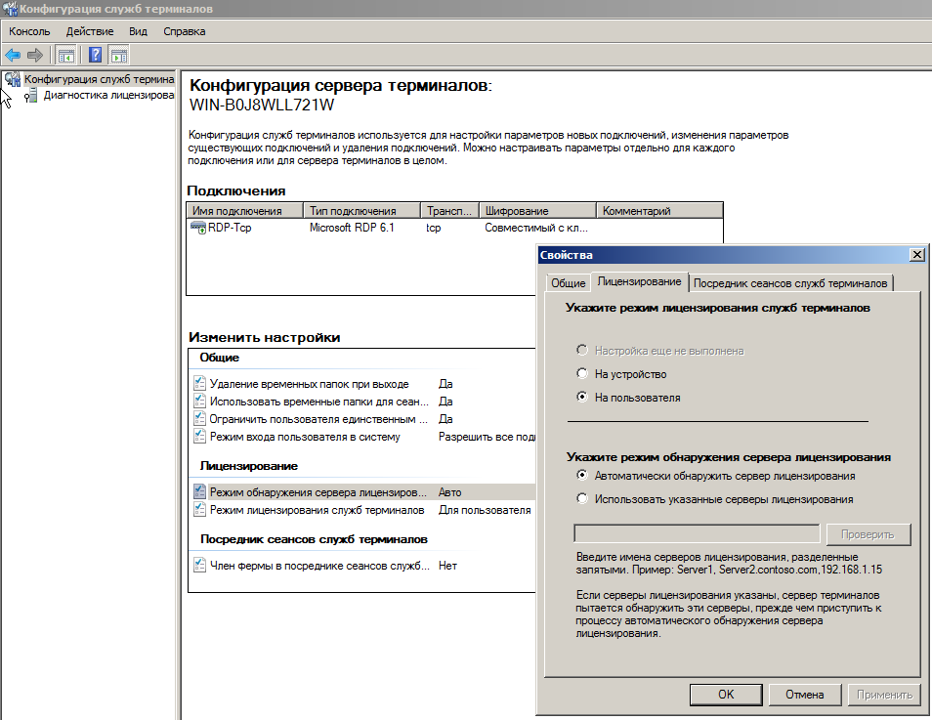
Task: Click the Forward arrow toolbar icon
Action: pos(35,55)
